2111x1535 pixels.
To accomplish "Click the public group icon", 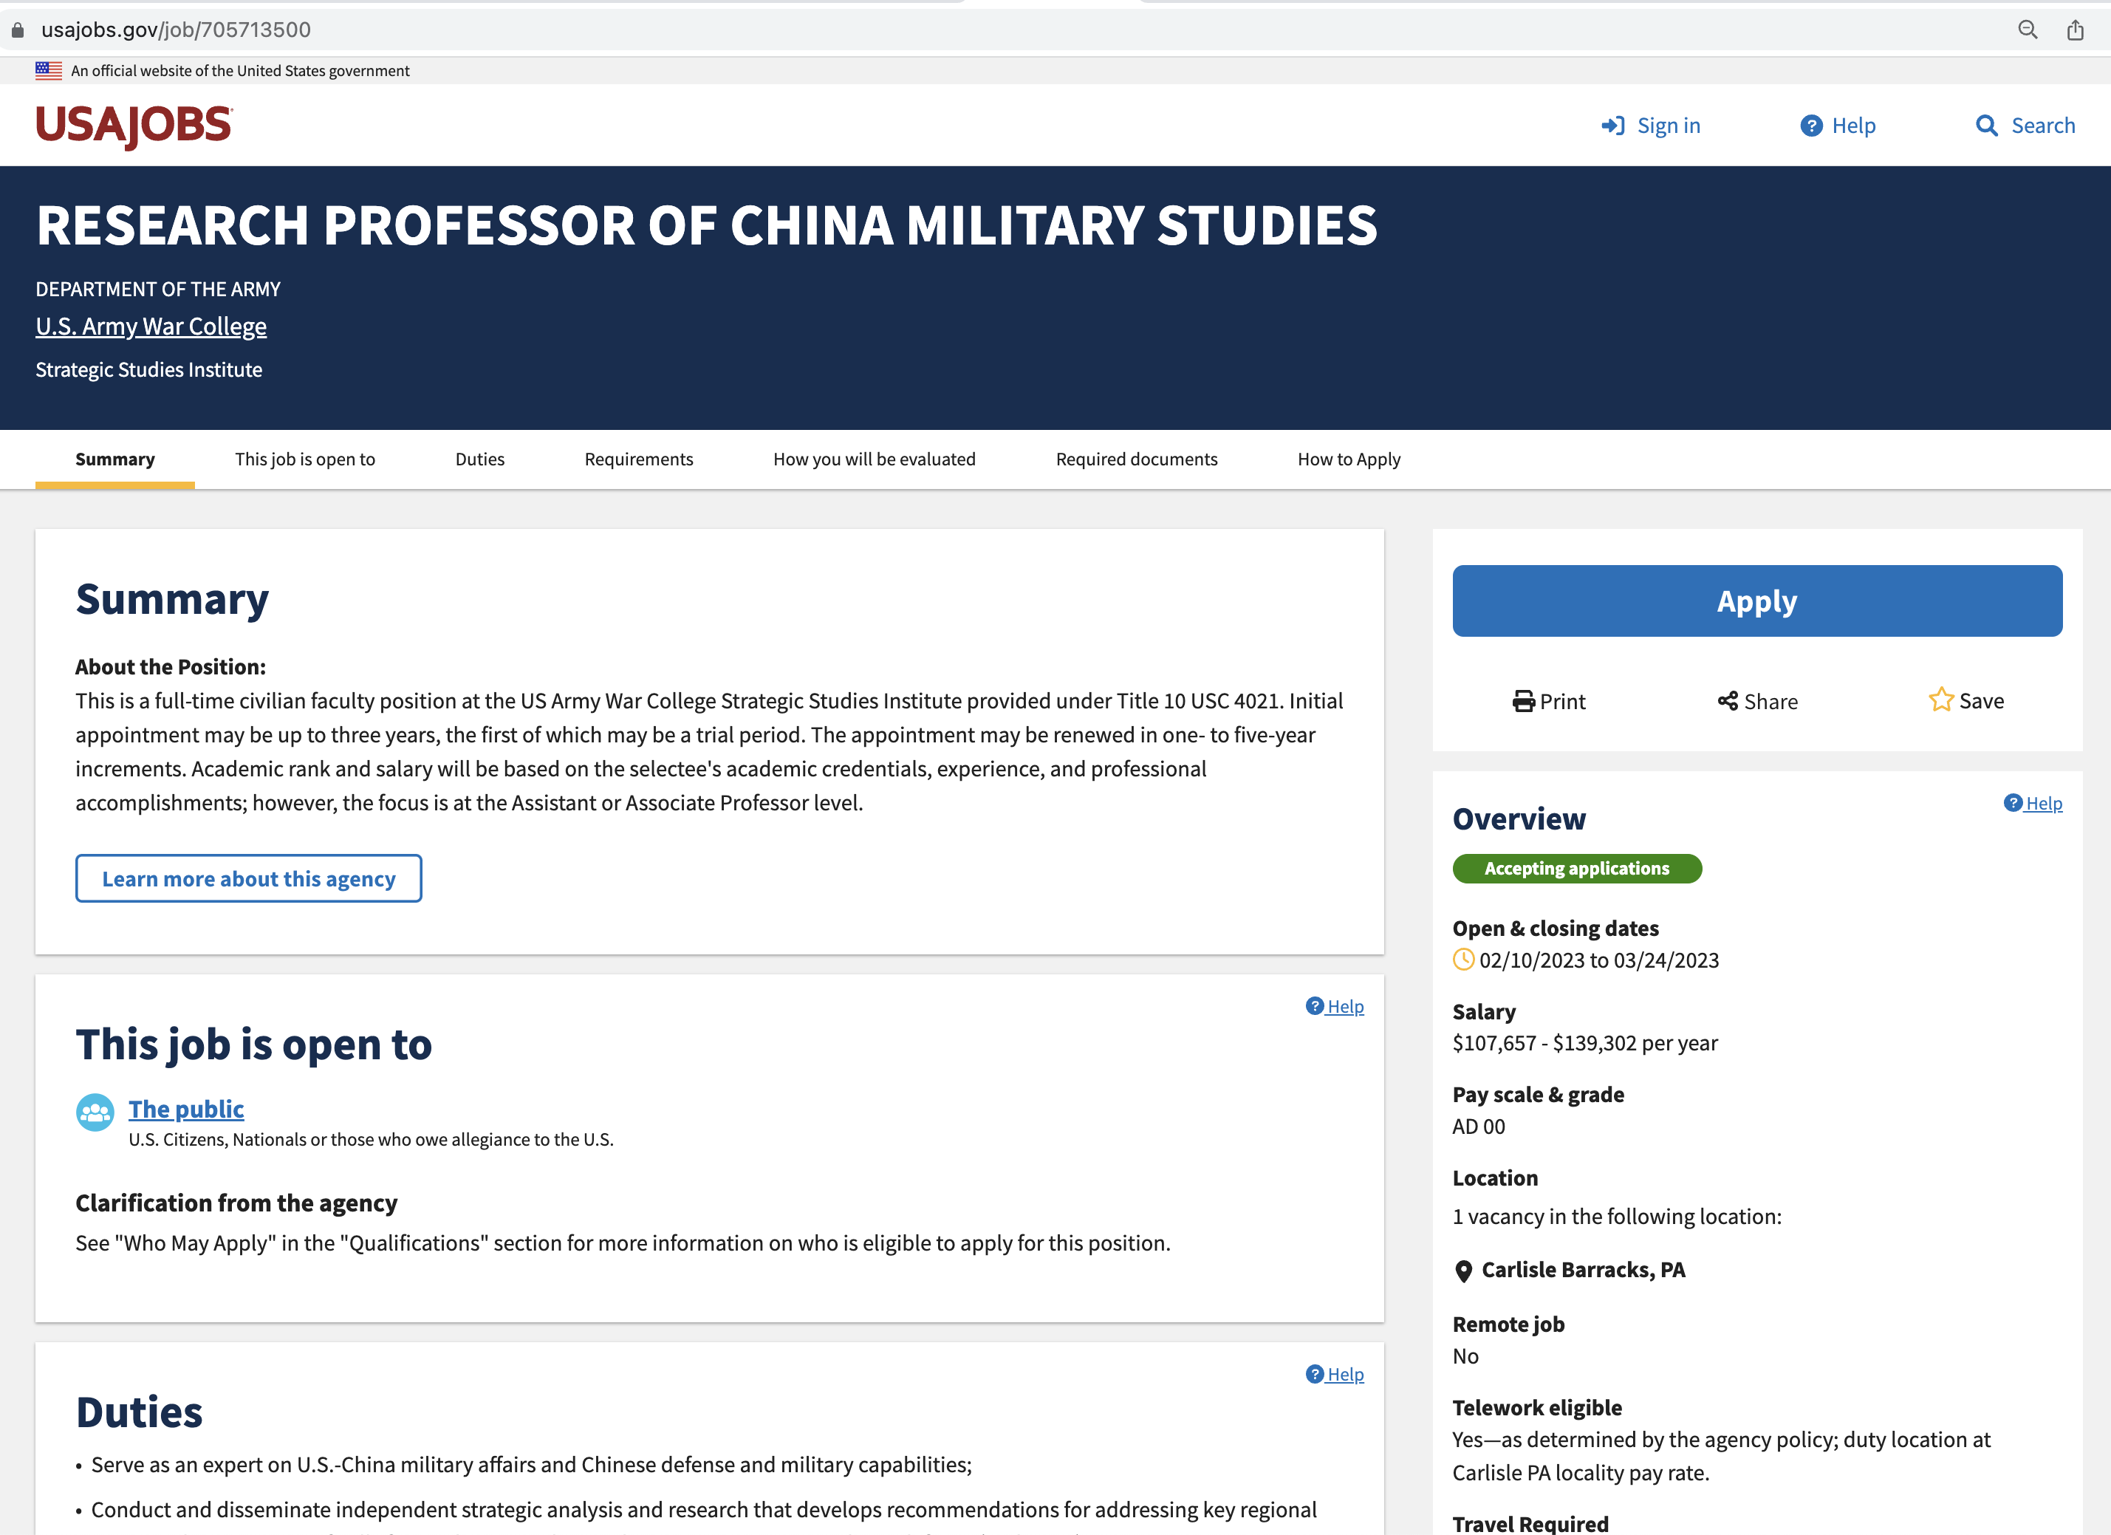I will 95,1112.
